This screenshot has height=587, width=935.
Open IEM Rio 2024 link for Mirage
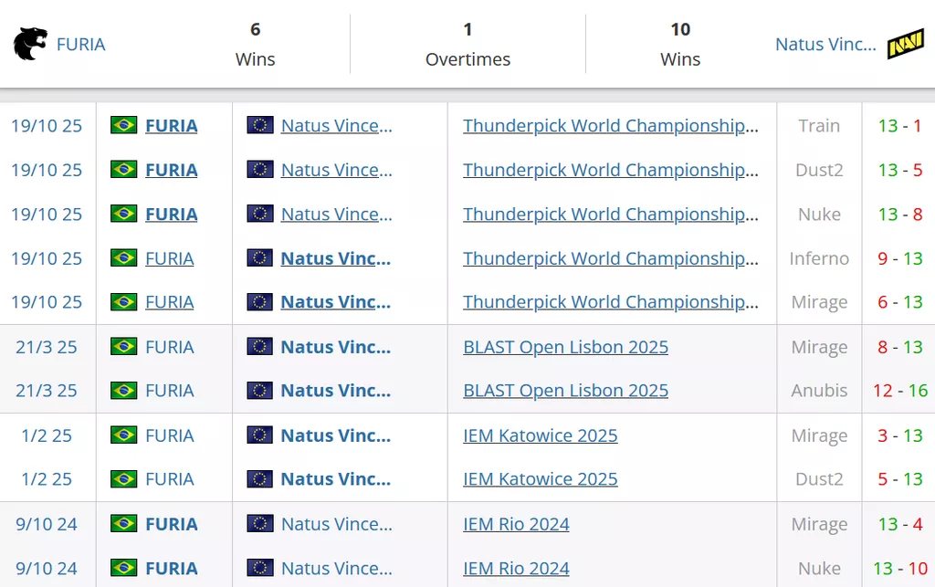(x=516, y=524)
